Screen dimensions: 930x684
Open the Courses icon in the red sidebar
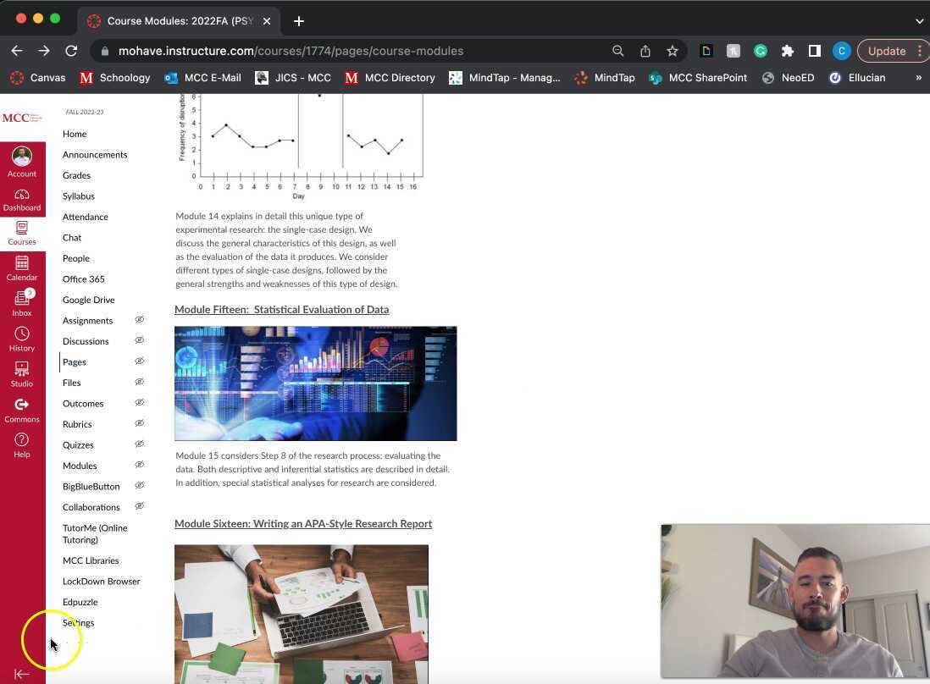(x=21, y=230)
